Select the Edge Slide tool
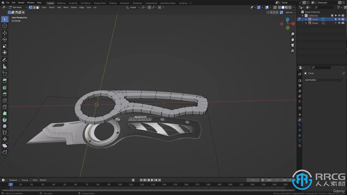Screen dimensions: 347x195 coord(5,133)
